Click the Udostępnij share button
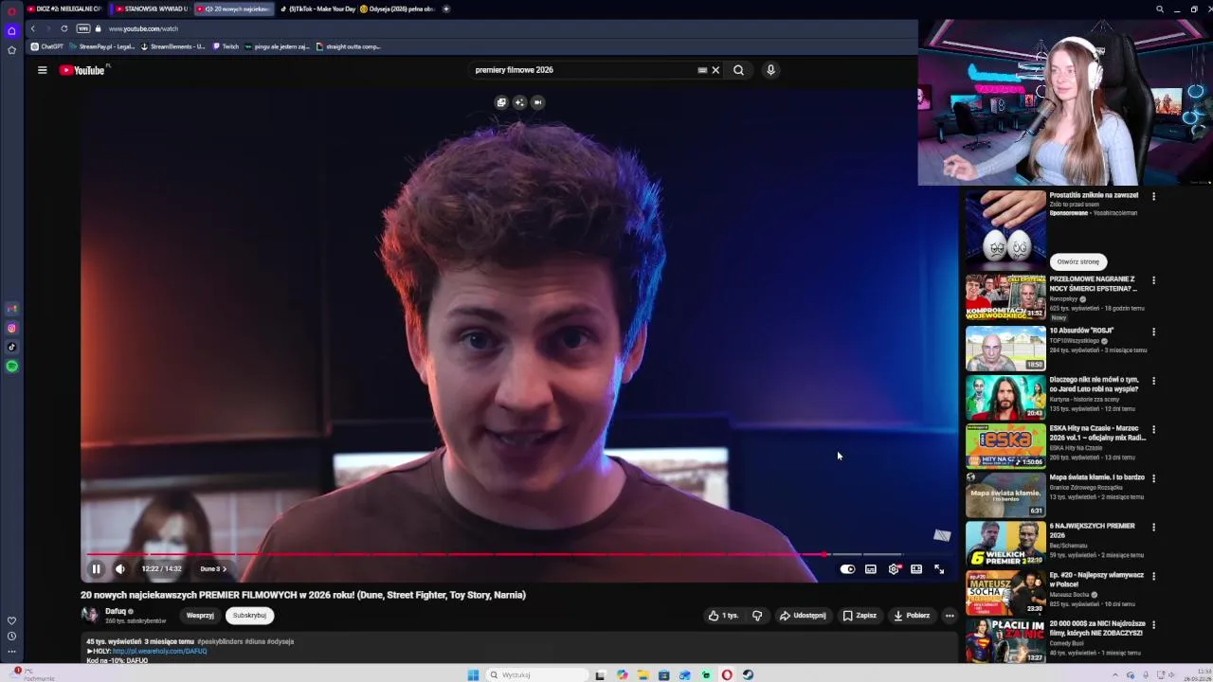 [803, 616]
